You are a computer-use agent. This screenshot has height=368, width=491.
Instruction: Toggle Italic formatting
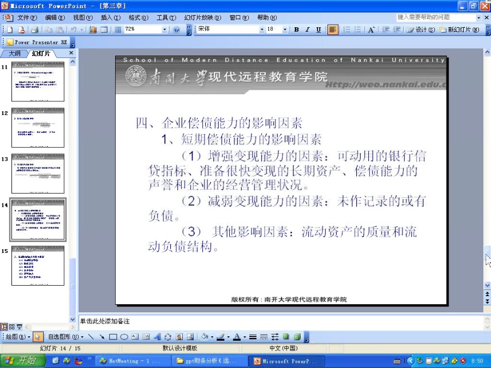(x=307, y=30)
